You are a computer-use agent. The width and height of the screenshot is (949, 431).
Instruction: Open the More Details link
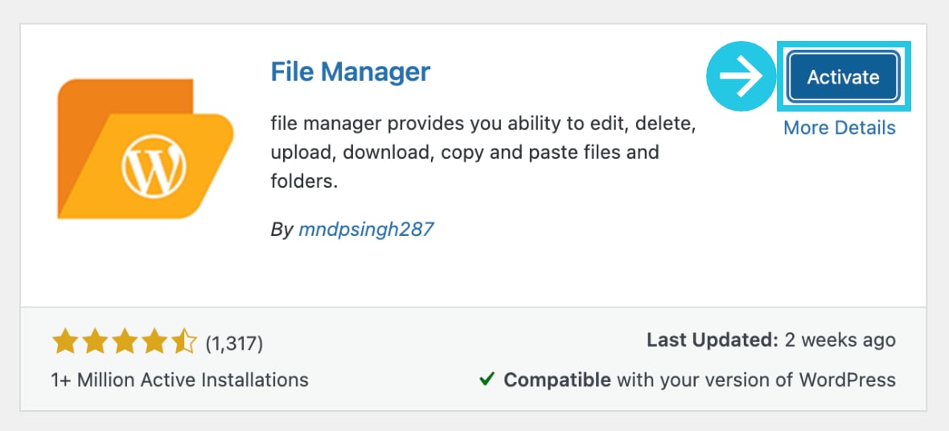(x=840, y=128)
